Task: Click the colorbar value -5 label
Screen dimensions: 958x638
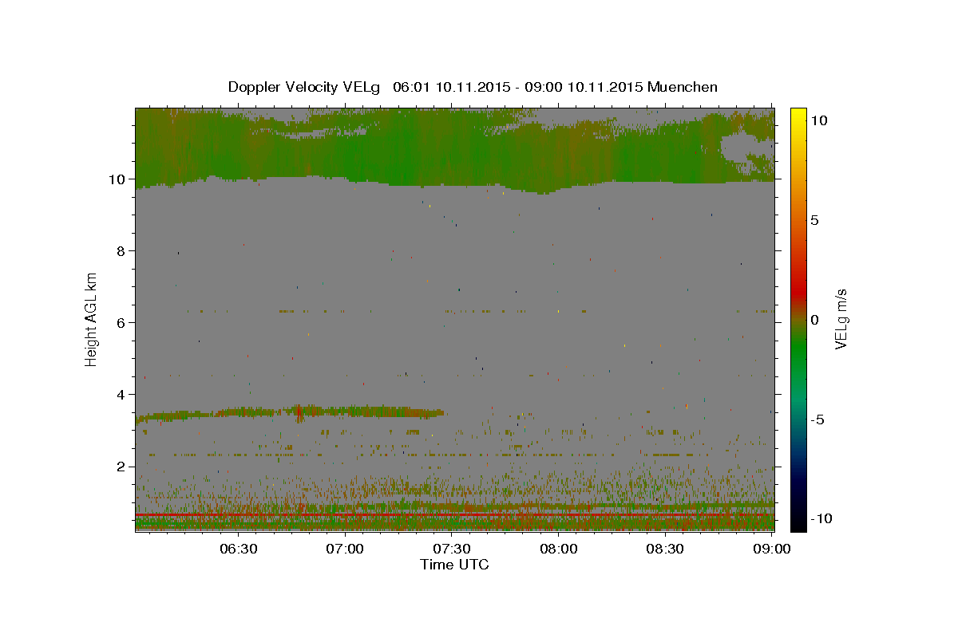Action: pos(817,419)
